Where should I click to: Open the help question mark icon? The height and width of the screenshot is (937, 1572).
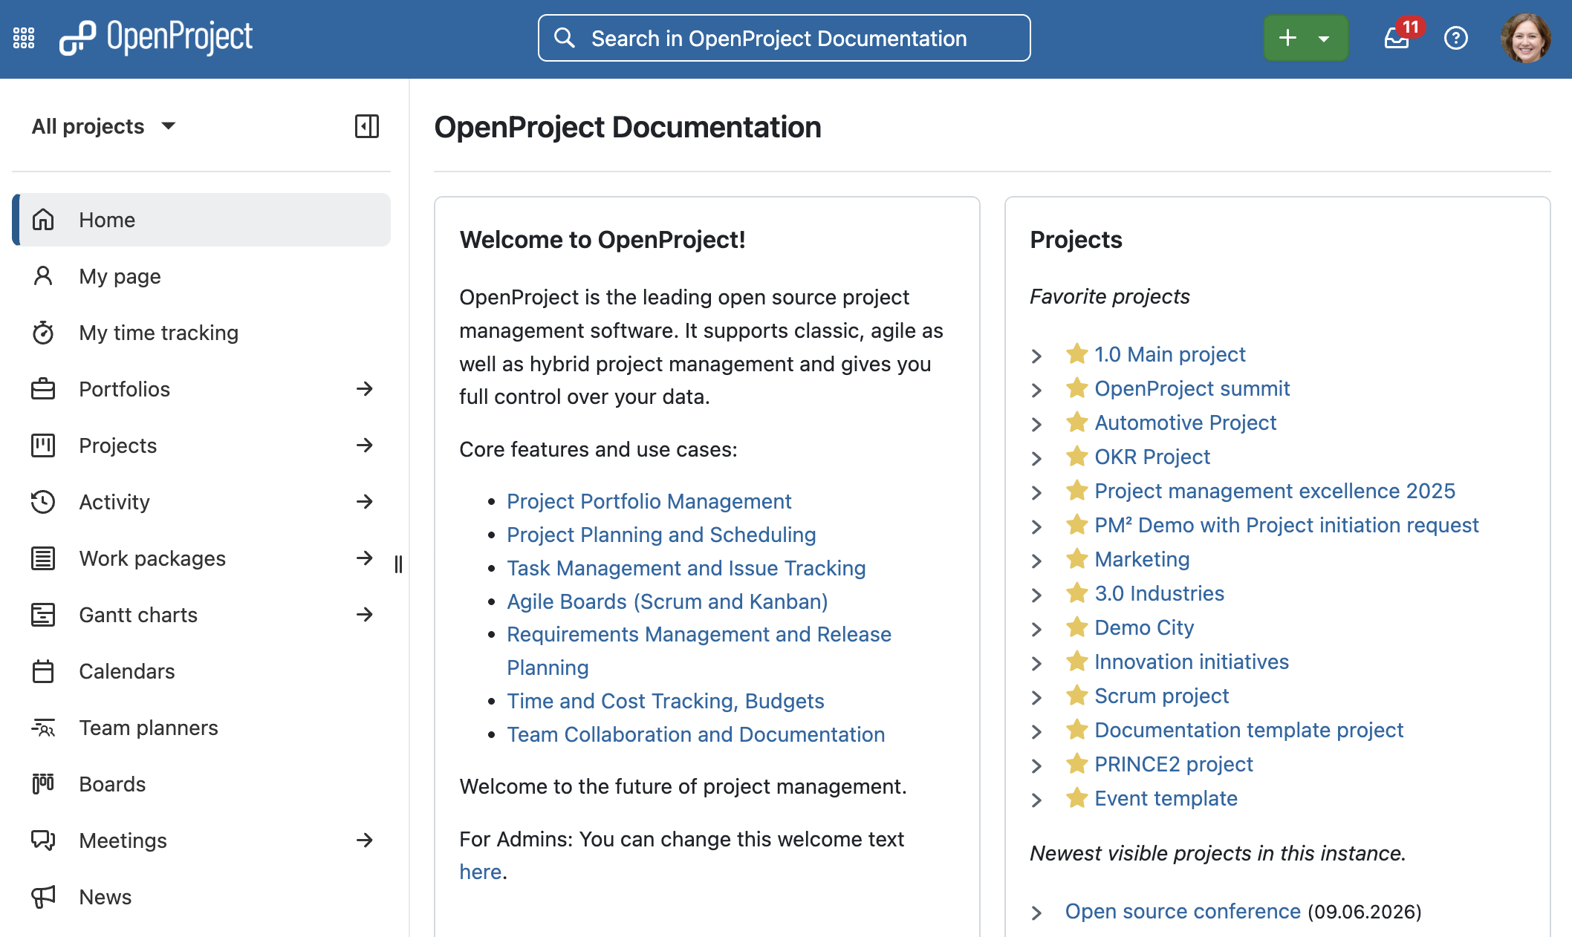[1456, 38]
